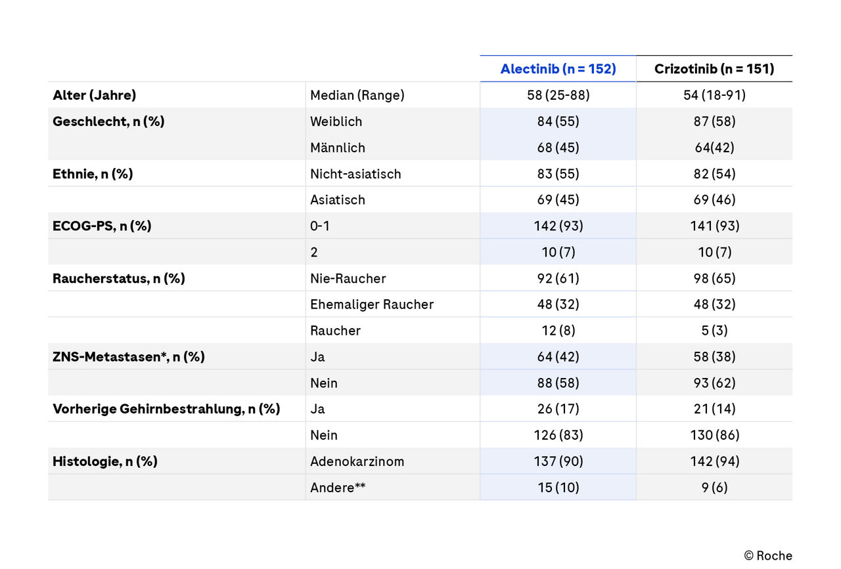Select the value '69 (45)' for Asiatisch
841x569 pixels.
(x=558, y=200)
